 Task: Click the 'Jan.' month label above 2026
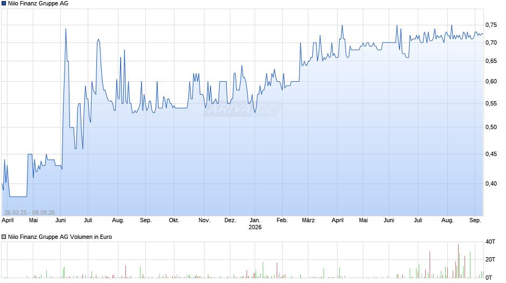255,221
